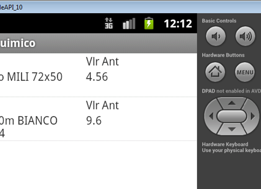The width and height of the screenshot is (261, 189).
Task: Select the MILI 72x50 list item
Action: pyautogui.click(x=98, y=75)
